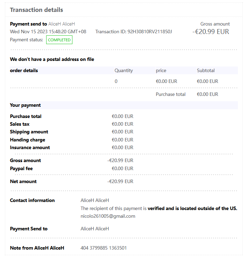
Task: Click the nicolo261005@gmail.com email address
Action: (108, 216)
